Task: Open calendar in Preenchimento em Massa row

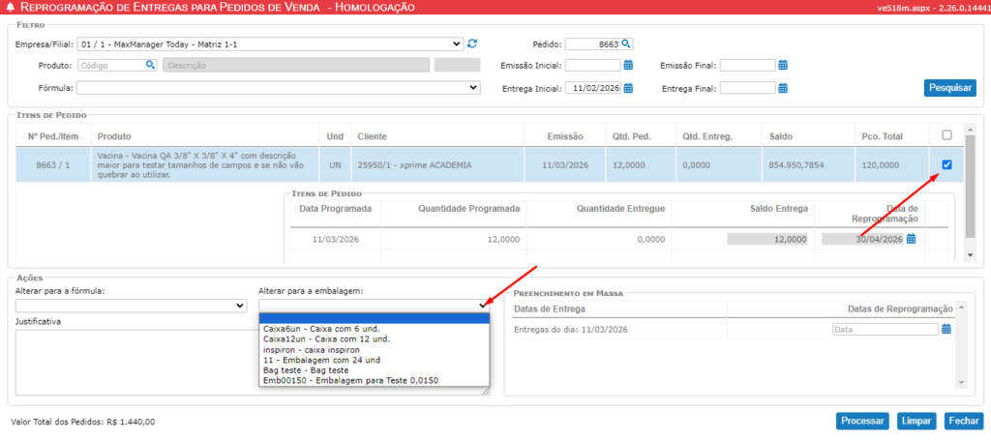Action: (946, 329)
